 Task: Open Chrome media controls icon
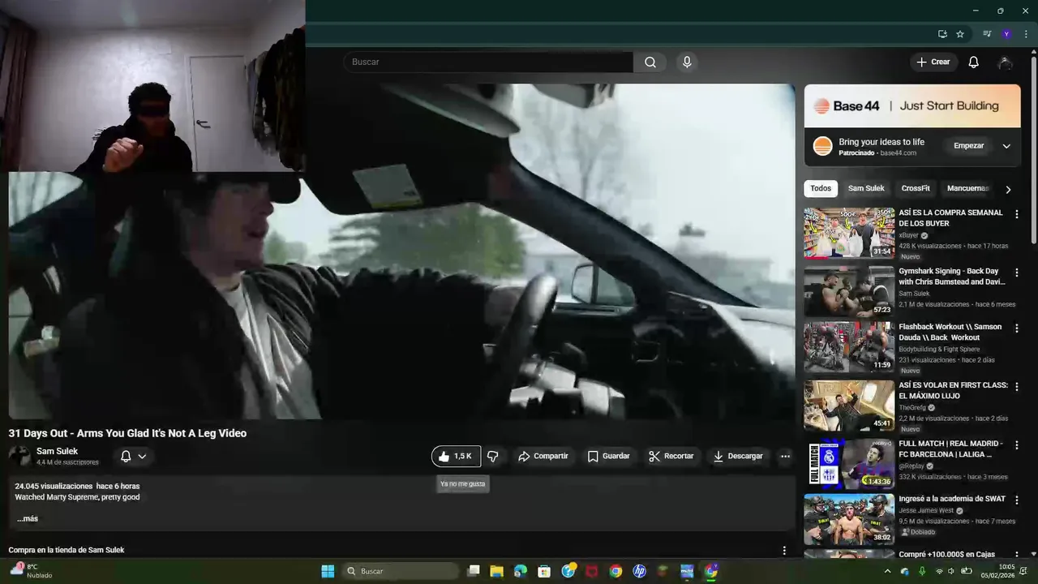[x=987, y=34]
